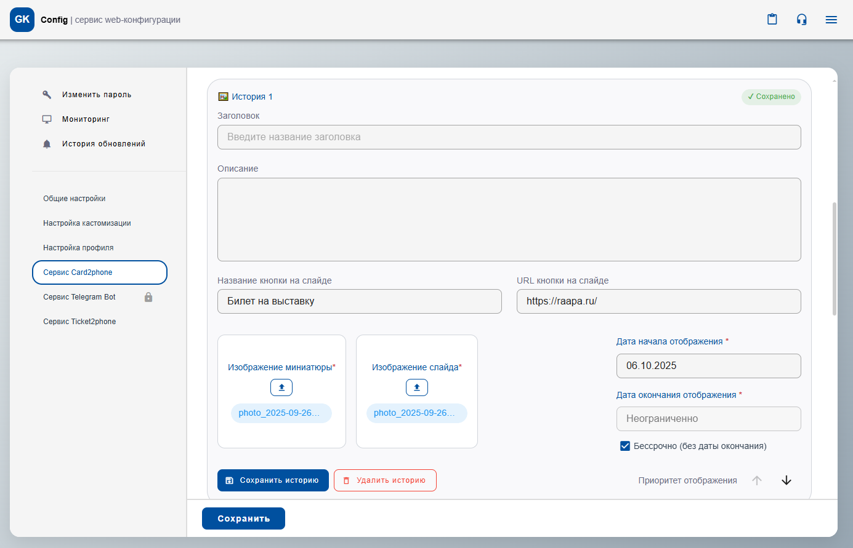This screenshot has height=548, width=853.
Task: Open support via headset icon
Action: pos(801,20)
